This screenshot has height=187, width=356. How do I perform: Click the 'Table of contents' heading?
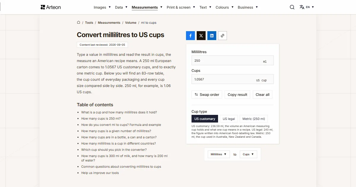[x=95, y=105]
